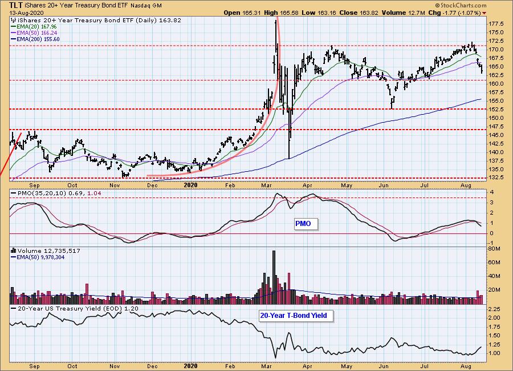The image size is (513, 371).
Task: Click the 177.5 price axis label
Action: point(496,24)
